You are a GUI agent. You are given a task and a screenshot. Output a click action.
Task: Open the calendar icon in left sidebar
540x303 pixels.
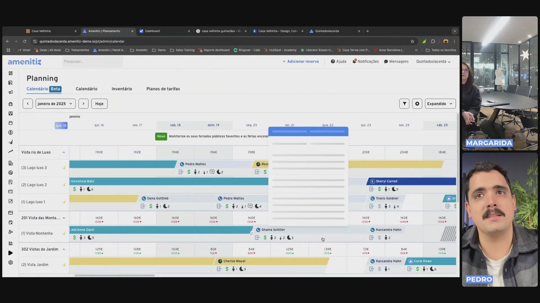[11, 123]
